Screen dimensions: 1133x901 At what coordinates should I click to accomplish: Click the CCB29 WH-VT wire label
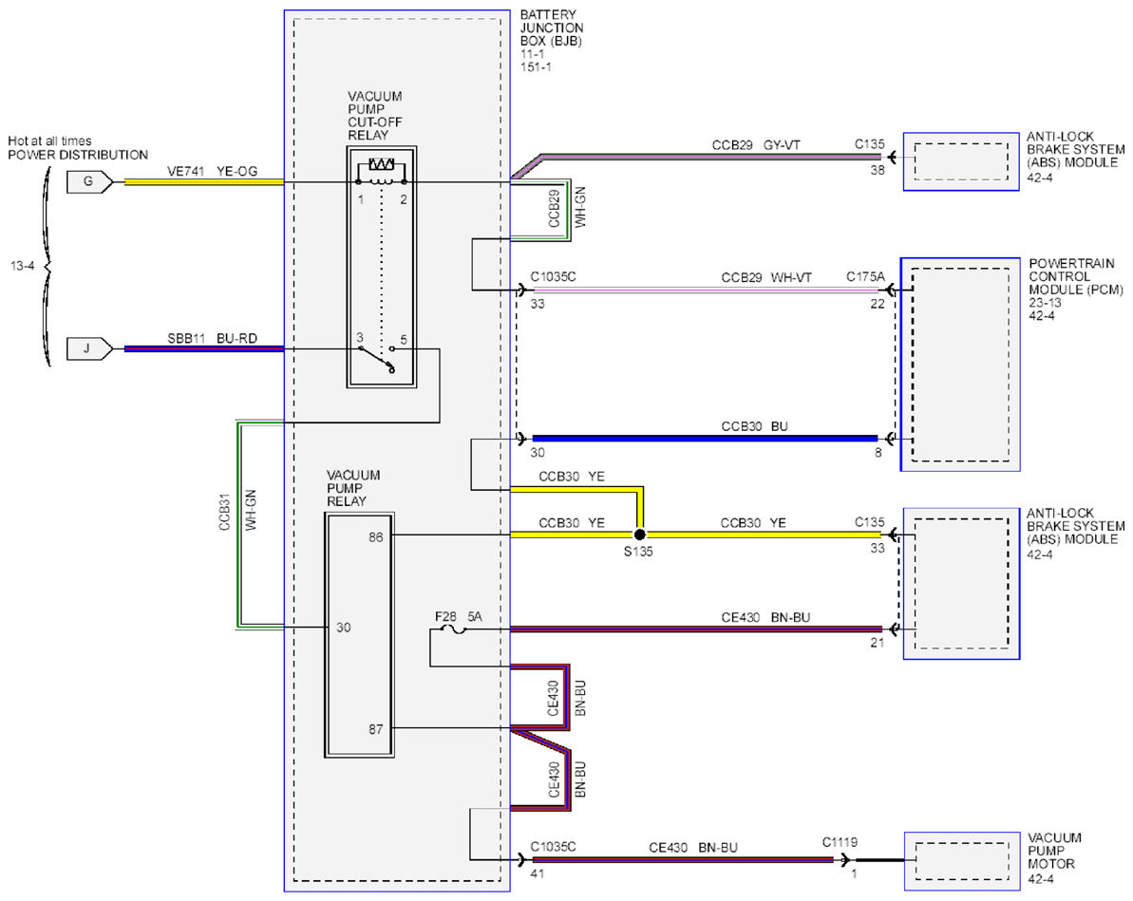(x=766, y=277)
